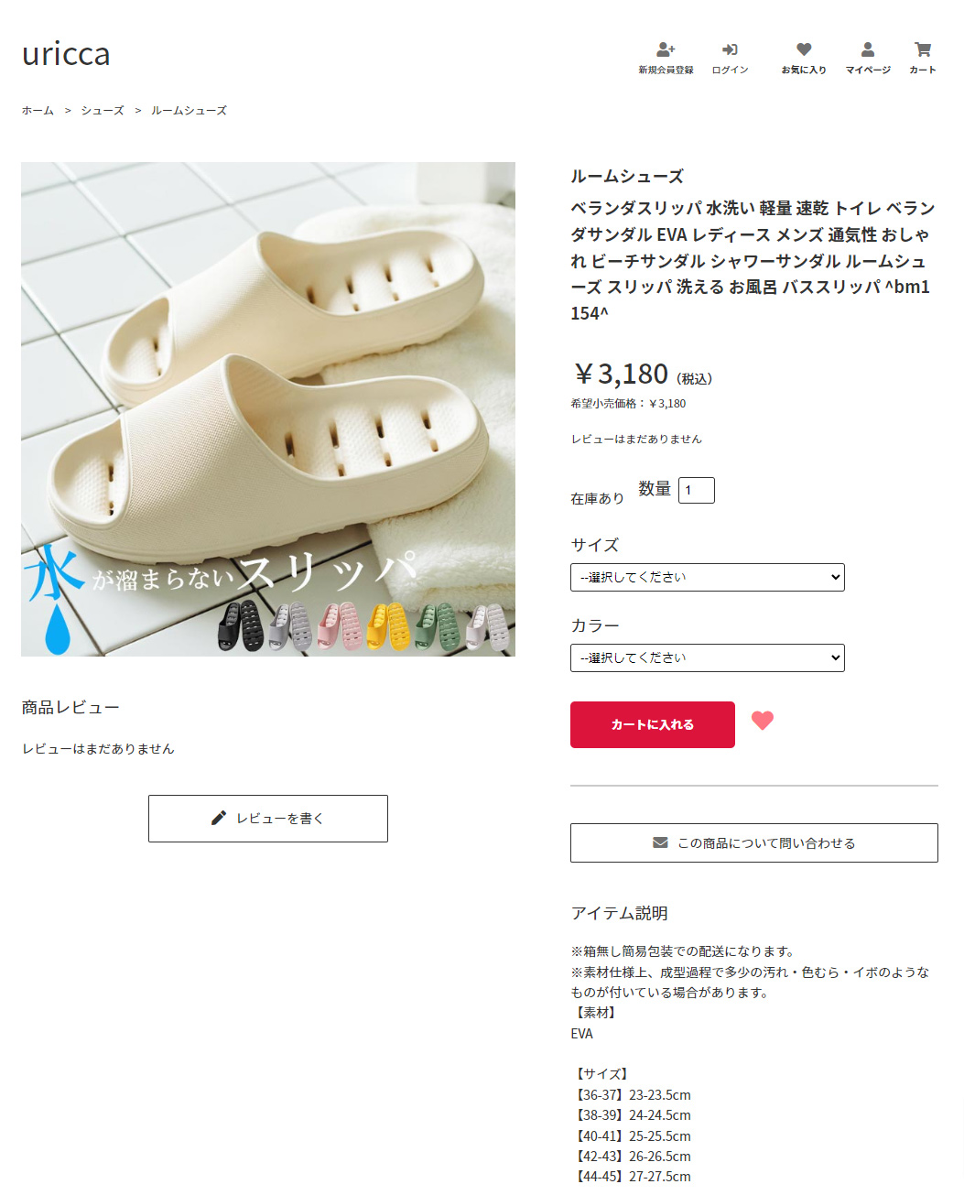
Task: Click the ログイン login icon
Action: pos(730,49)
